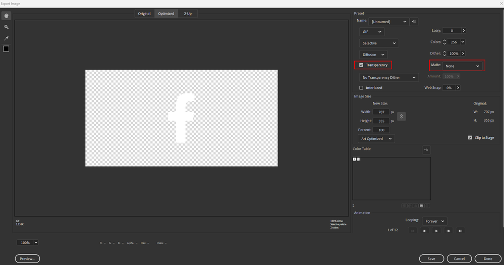
Task: Click the Dither stepper arrows
Action: coord(444,54)
